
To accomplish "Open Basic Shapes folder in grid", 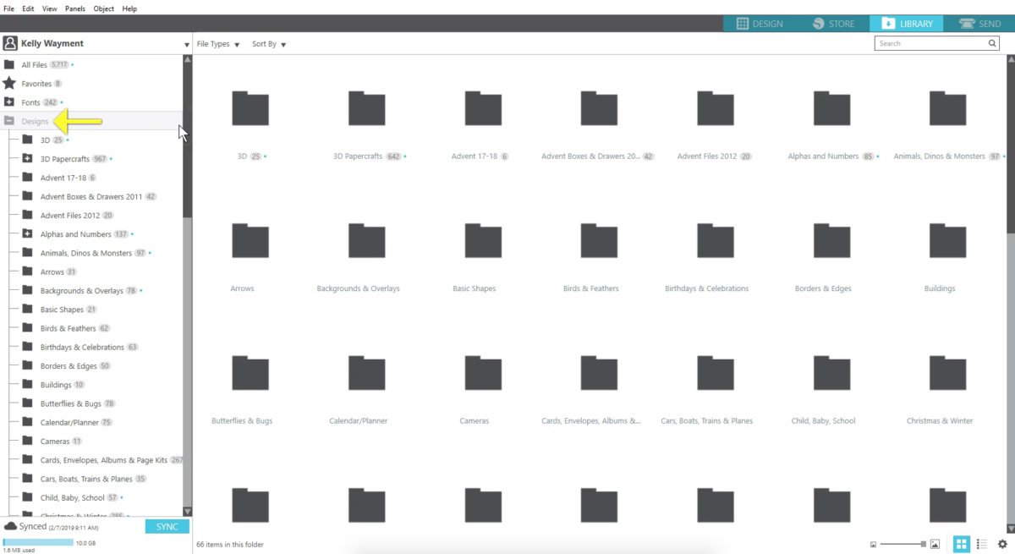I will 483,239.
